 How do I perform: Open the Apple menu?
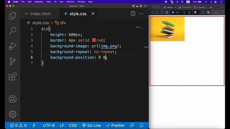(x=9, y=2)
